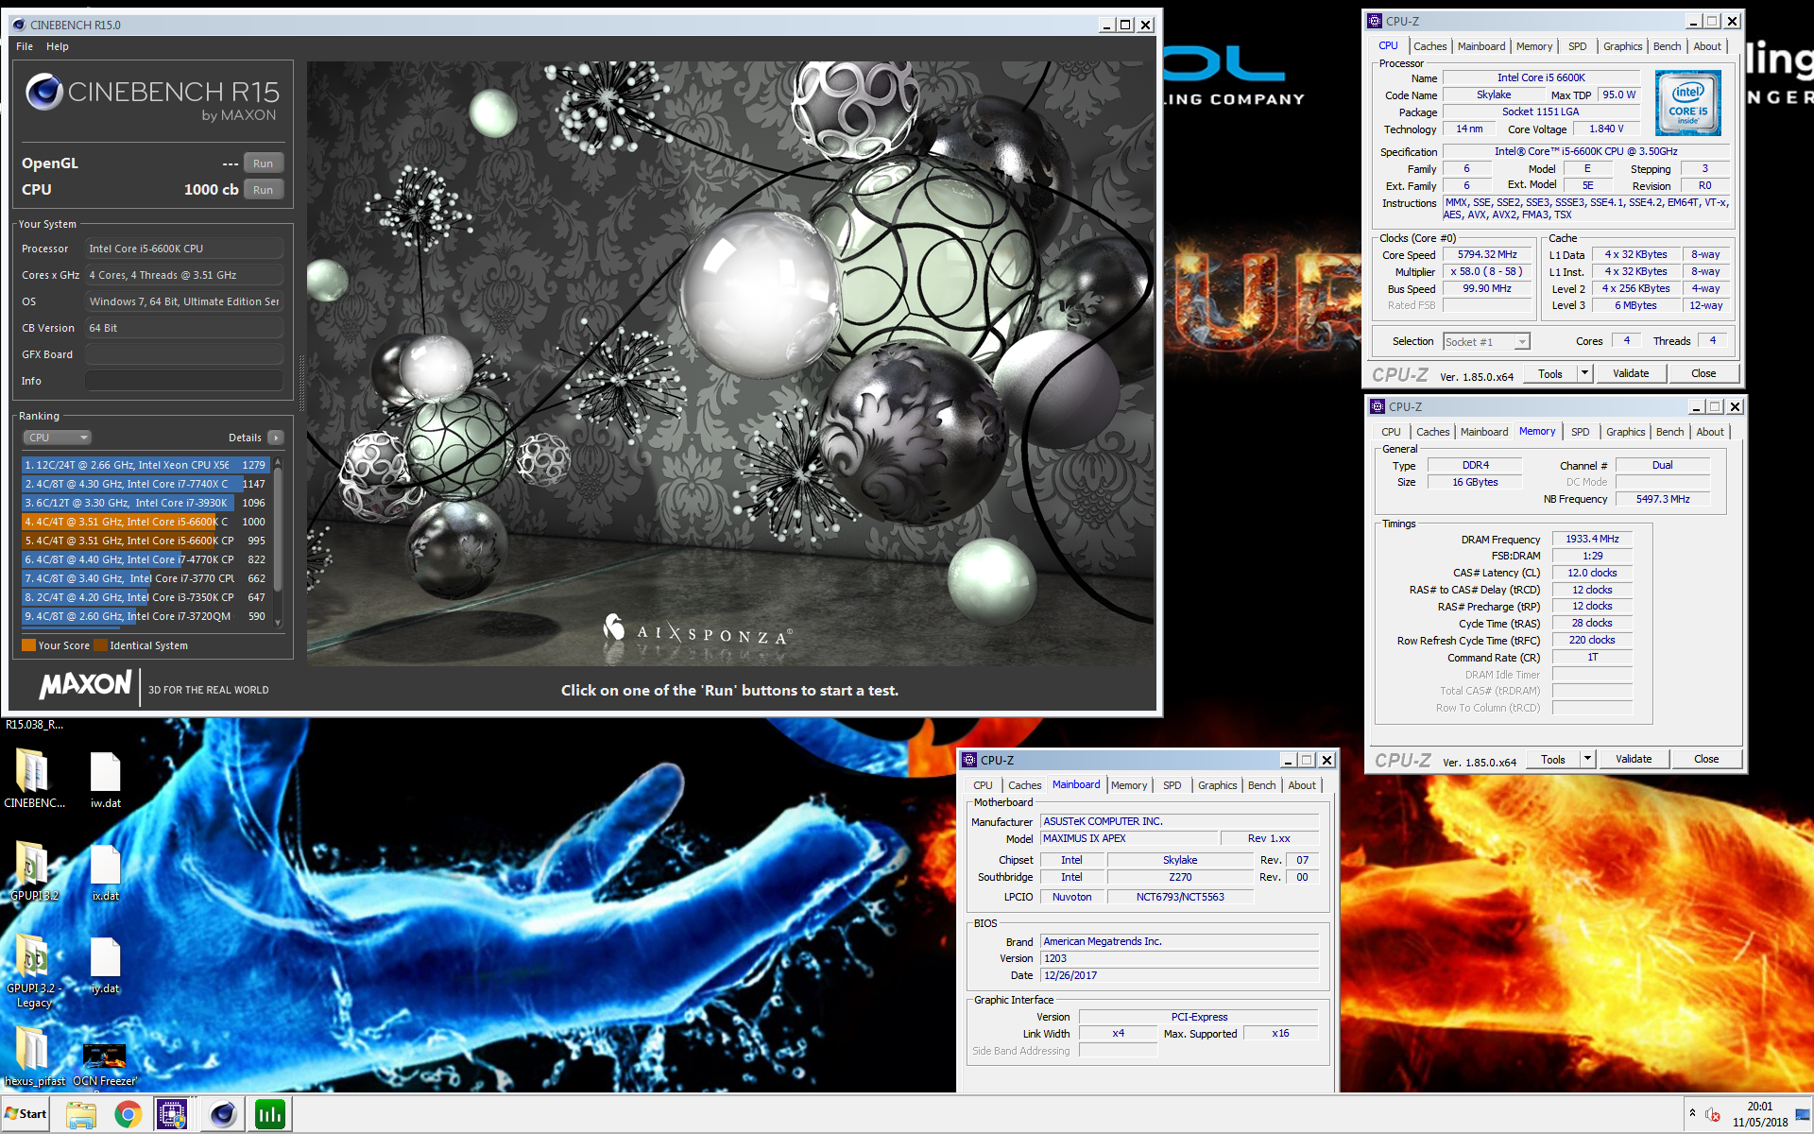Screen dimensions: 1814x1134
Task: Open Memory tab in Mainboard CPU-Z window
Action: (1129, 785)
